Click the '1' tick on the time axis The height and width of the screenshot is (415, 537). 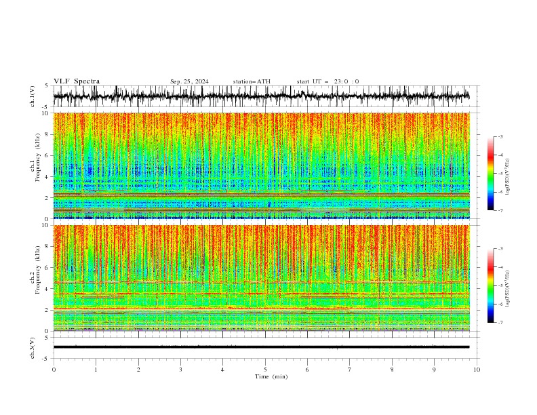coord(96,370)
